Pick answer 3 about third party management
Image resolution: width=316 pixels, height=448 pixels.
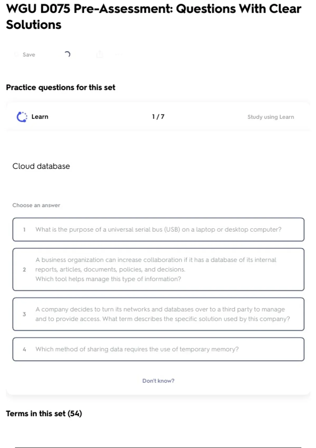pyautogui.click(x=158, y=314)
